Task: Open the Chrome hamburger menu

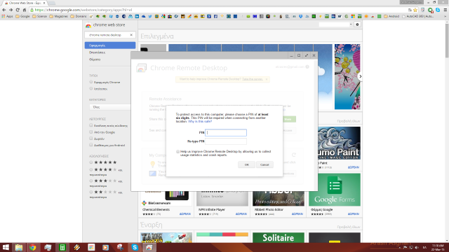Action: (x=445, y=10)
